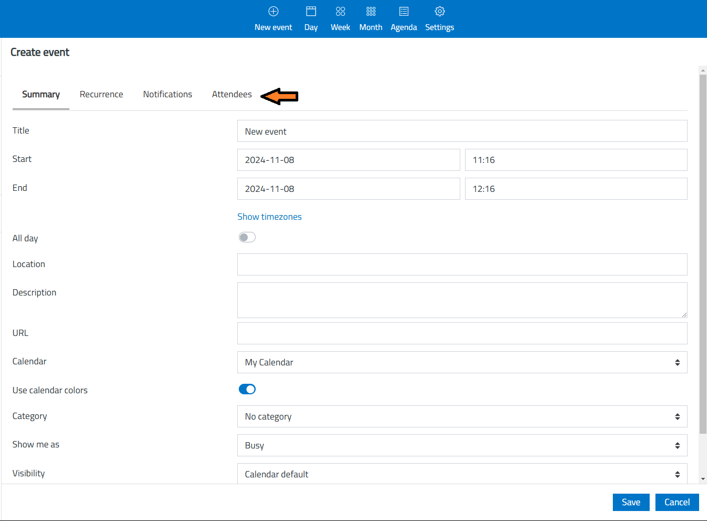Click the New event plus icon
The image size is (707, 521).
click(x=274, y=11)
